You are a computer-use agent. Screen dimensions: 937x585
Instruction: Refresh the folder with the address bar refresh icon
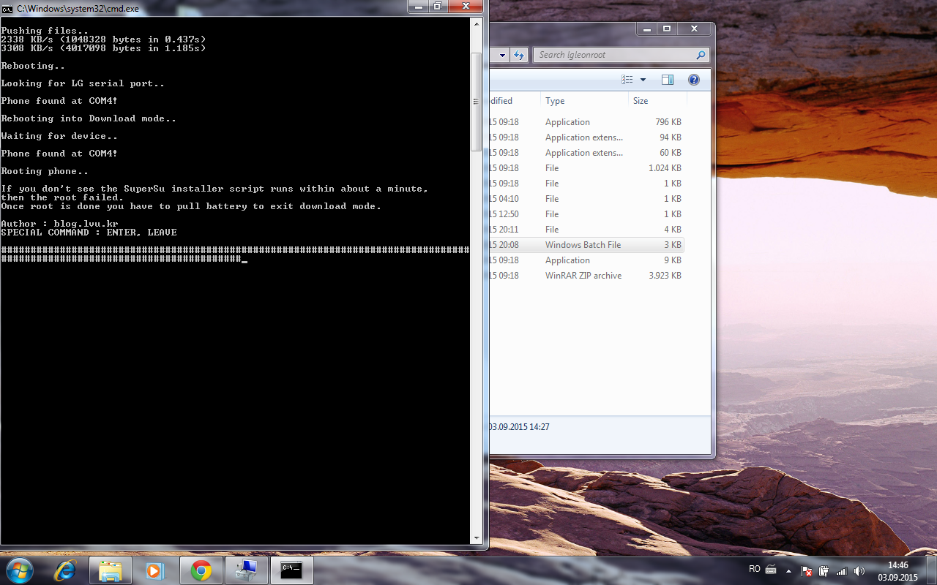pyautogui.click(x=519, y=55)
